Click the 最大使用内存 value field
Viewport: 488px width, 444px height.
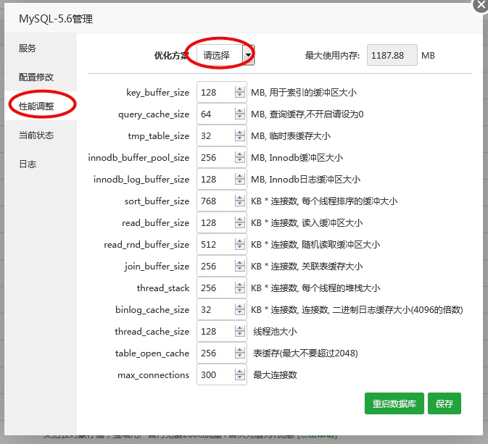[x=392, y=55]
